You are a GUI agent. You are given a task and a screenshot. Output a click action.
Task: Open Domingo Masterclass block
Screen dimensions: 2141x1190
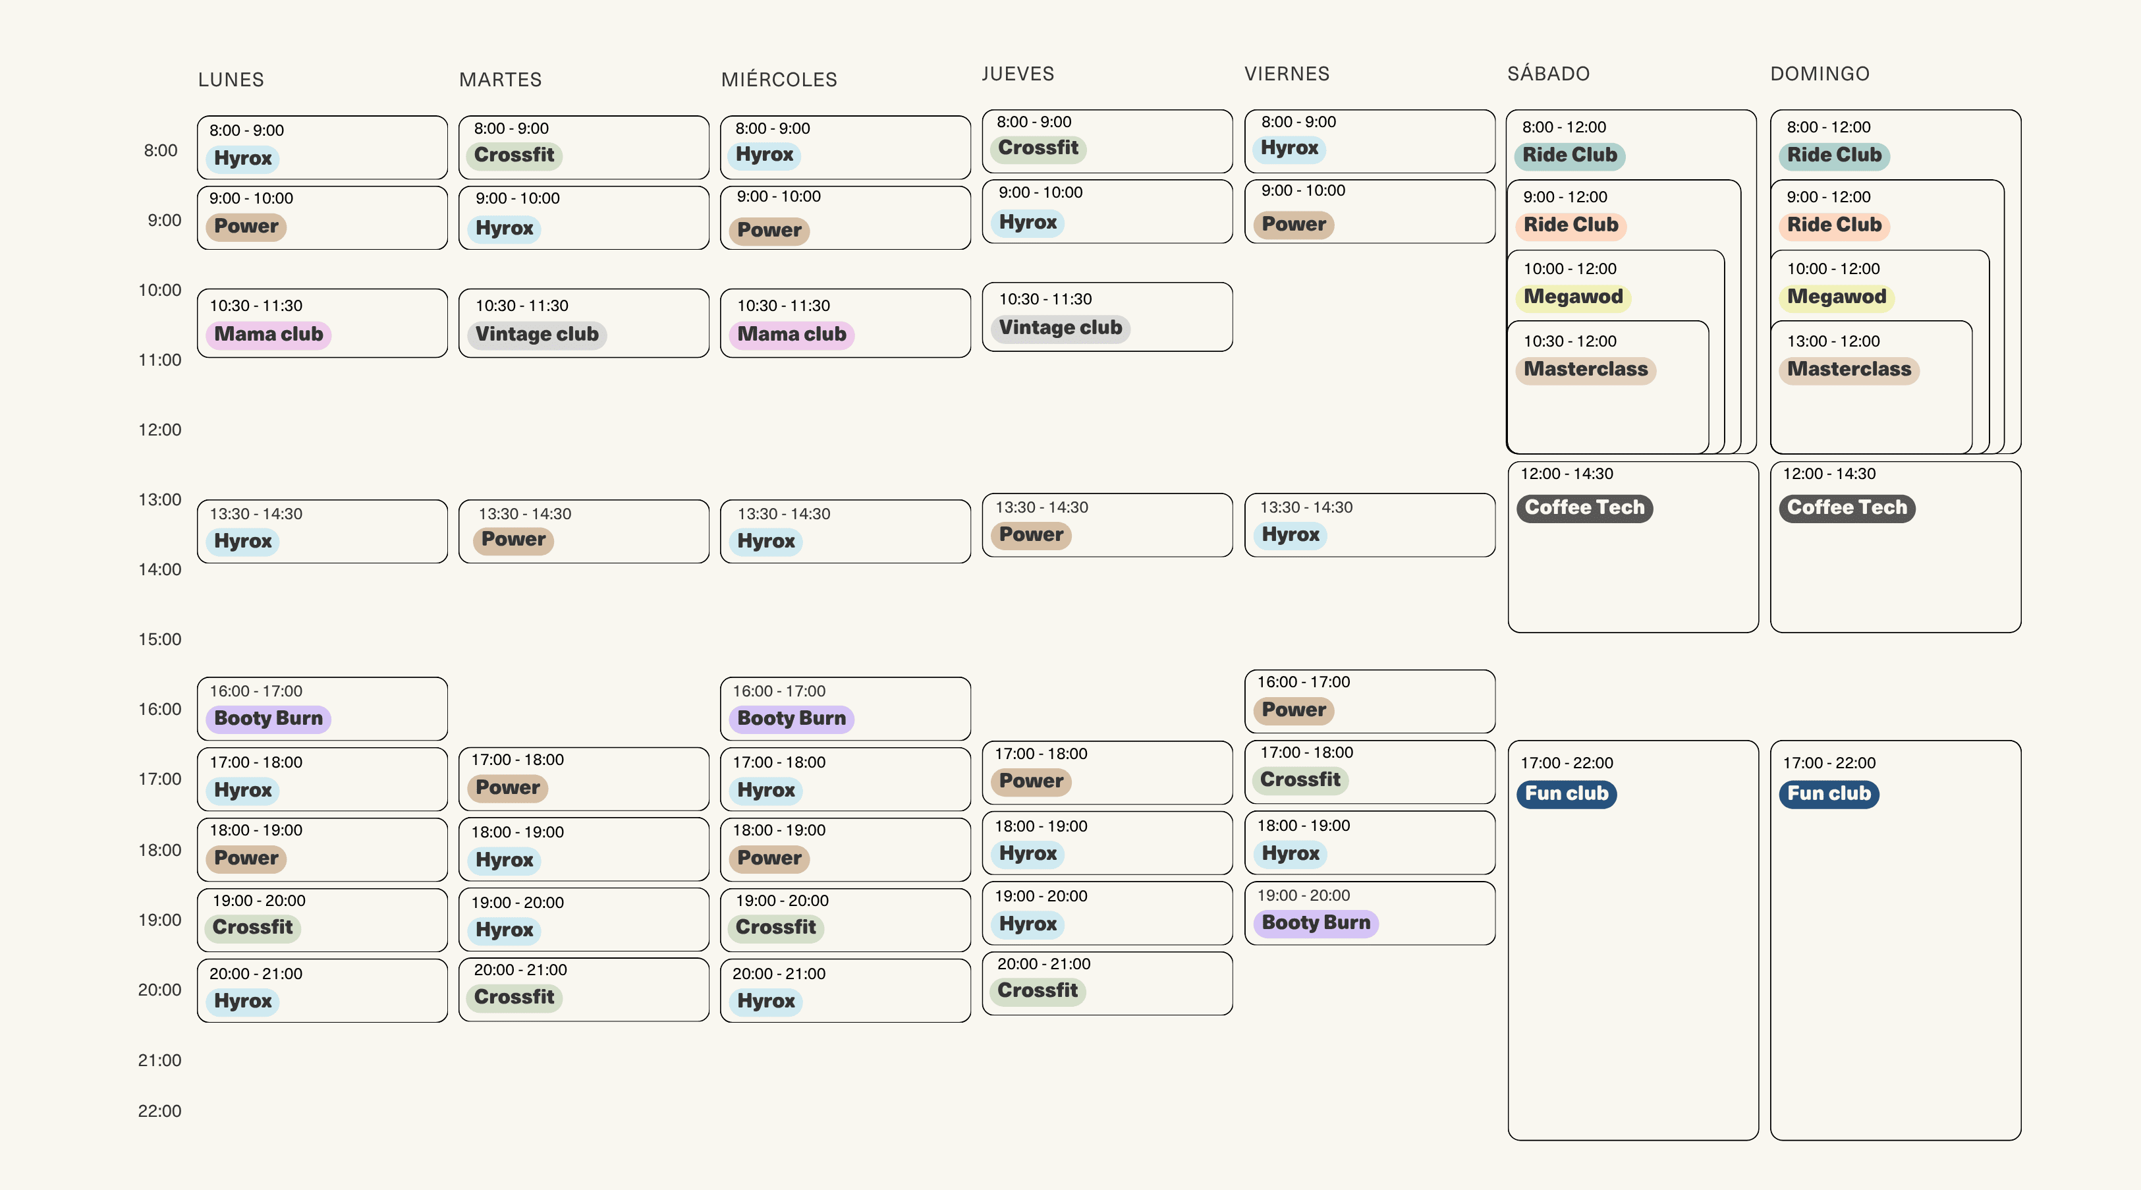[1871, 387]
